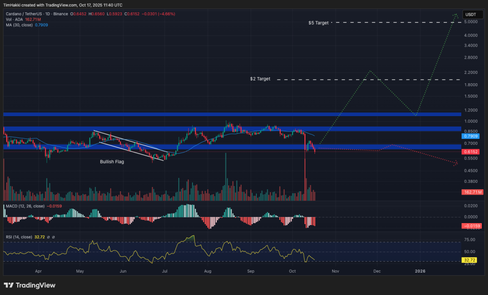Toggle the USDT currency unit on price scale
This screenshot has height=295, width=488.
click(472, 14)
